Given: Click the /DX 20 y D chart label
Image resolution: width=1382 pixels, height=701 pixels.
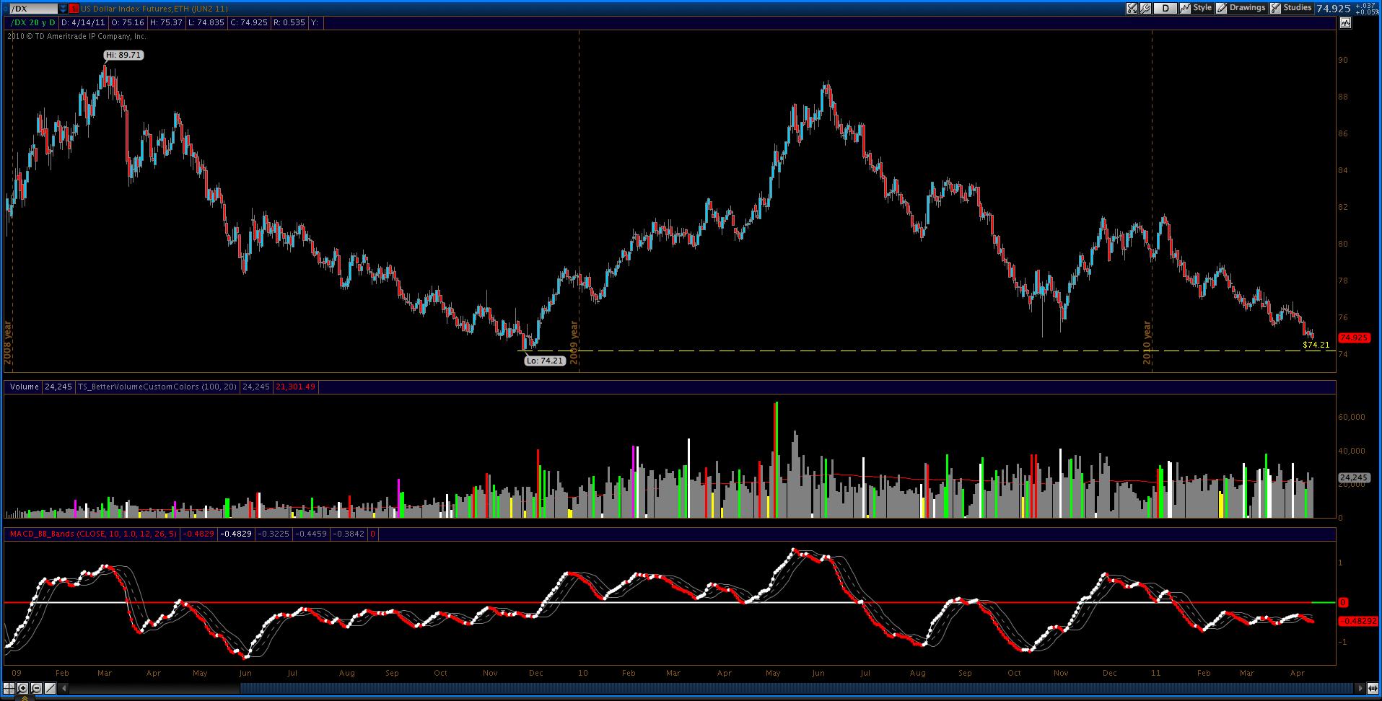Looking at the screenshot, I should (x=32, y=22).
